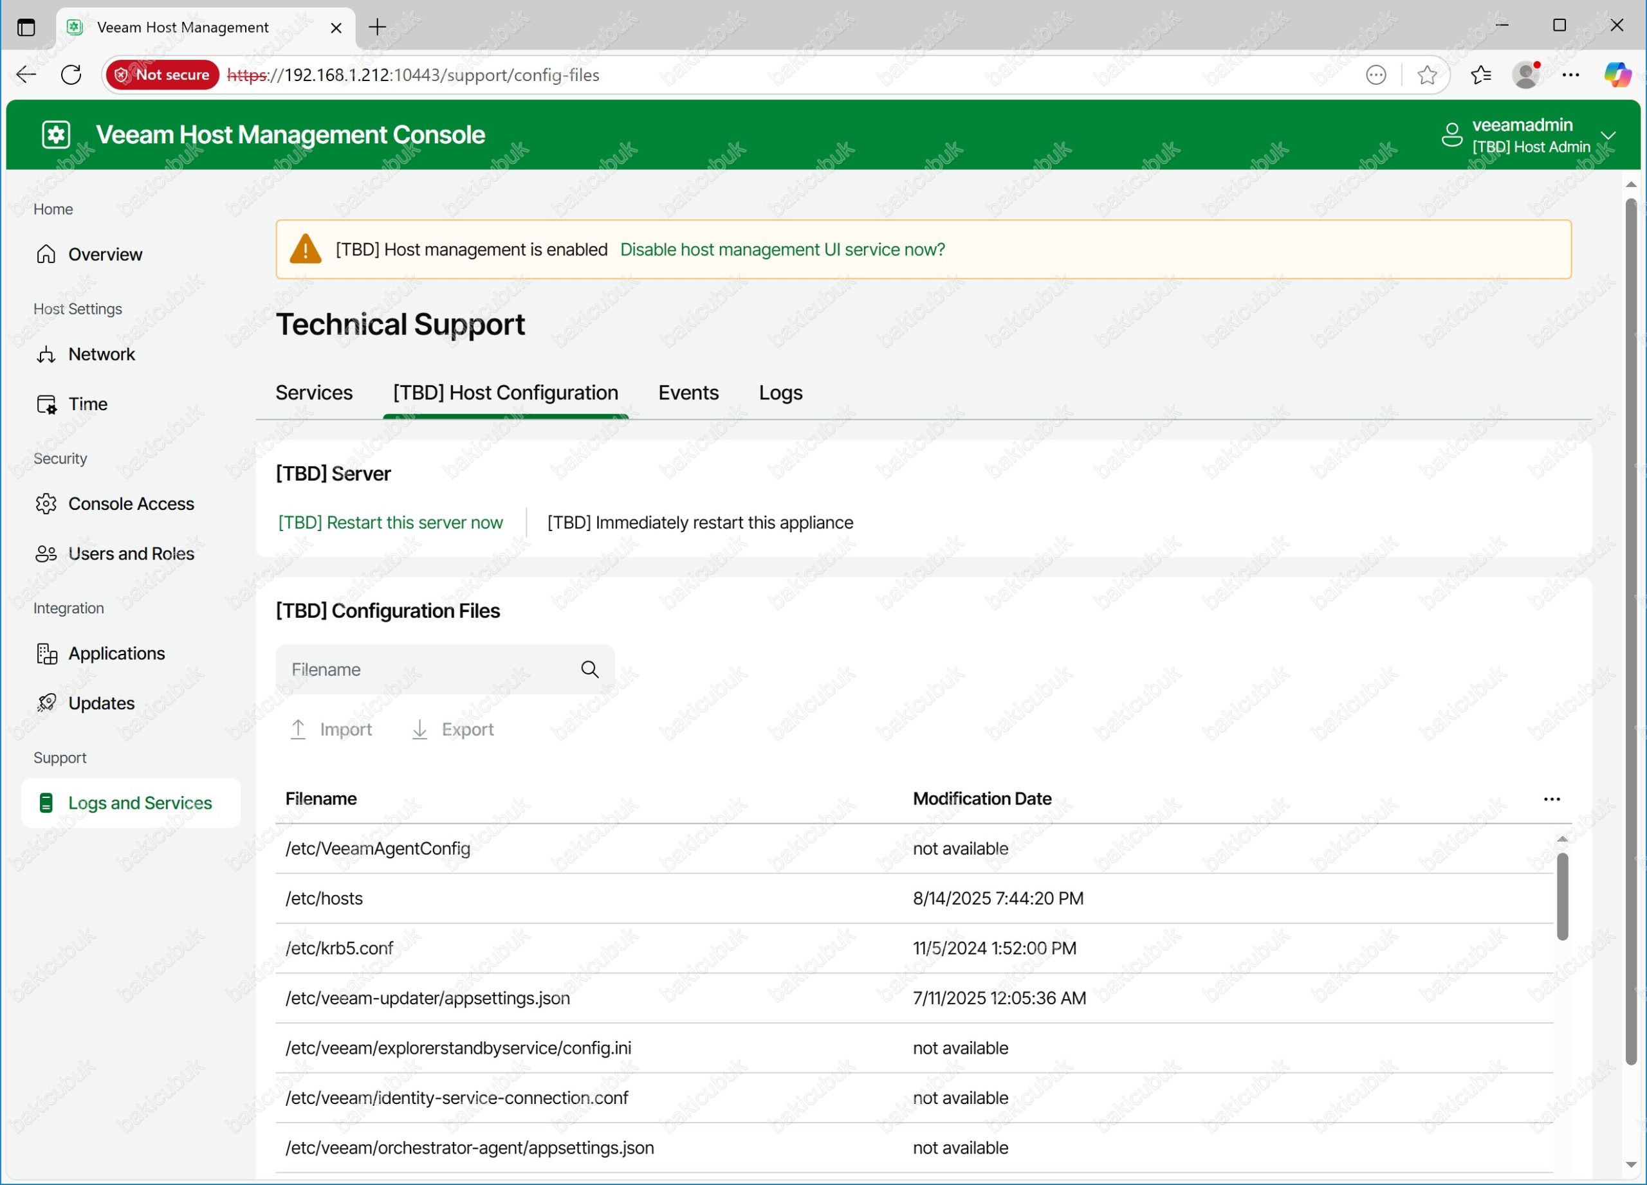Click the Console Access gear icon
This screenshot has width=1647, height=1185.
46,503
